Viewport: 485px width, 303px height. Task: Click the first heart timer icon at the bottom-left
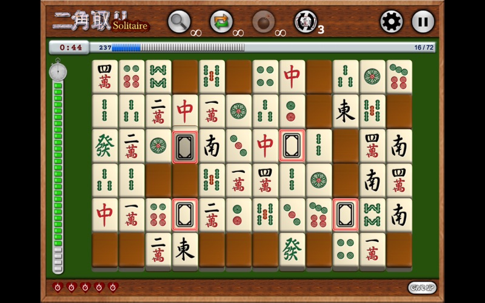coord(58,287)
